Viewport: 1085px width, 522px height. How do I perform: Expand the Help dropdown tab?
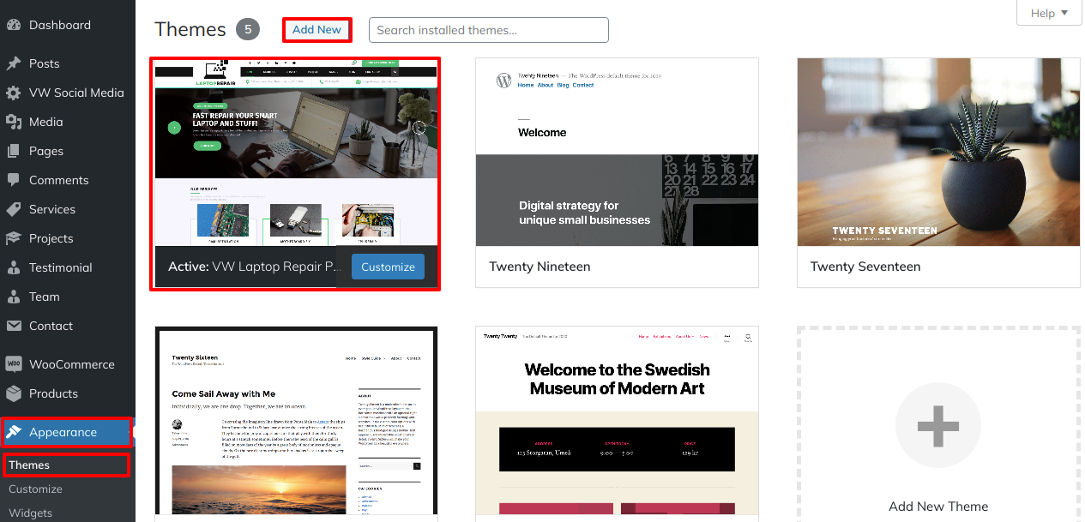pos(1049,13)
